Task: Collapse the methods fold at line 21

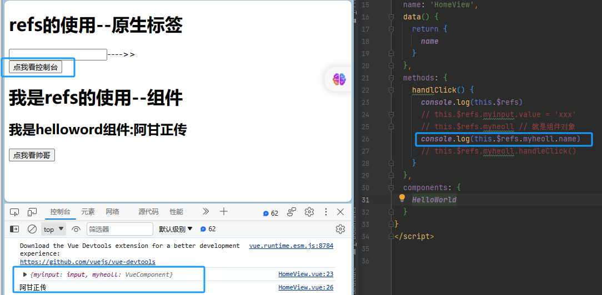Action: (x=391, y=78)
